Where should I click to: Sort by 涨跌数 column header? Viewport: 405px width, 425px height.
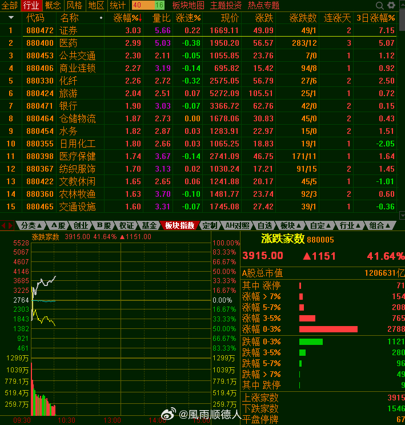(x=303, y=18)
